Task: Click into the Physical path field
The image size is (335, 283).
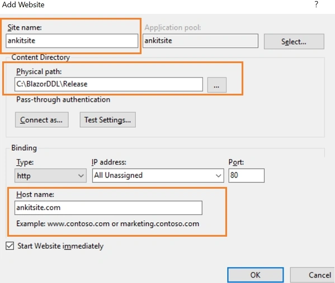Action: click(x=108, y=84)
